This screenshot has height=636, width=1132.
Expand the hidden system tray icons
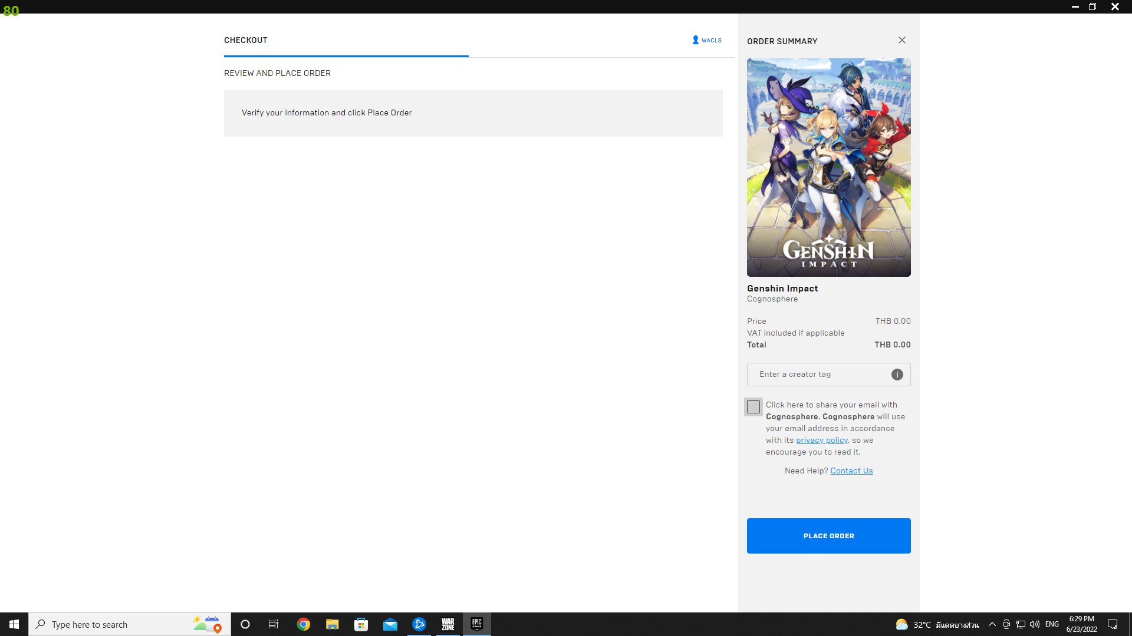click(992, 624)
